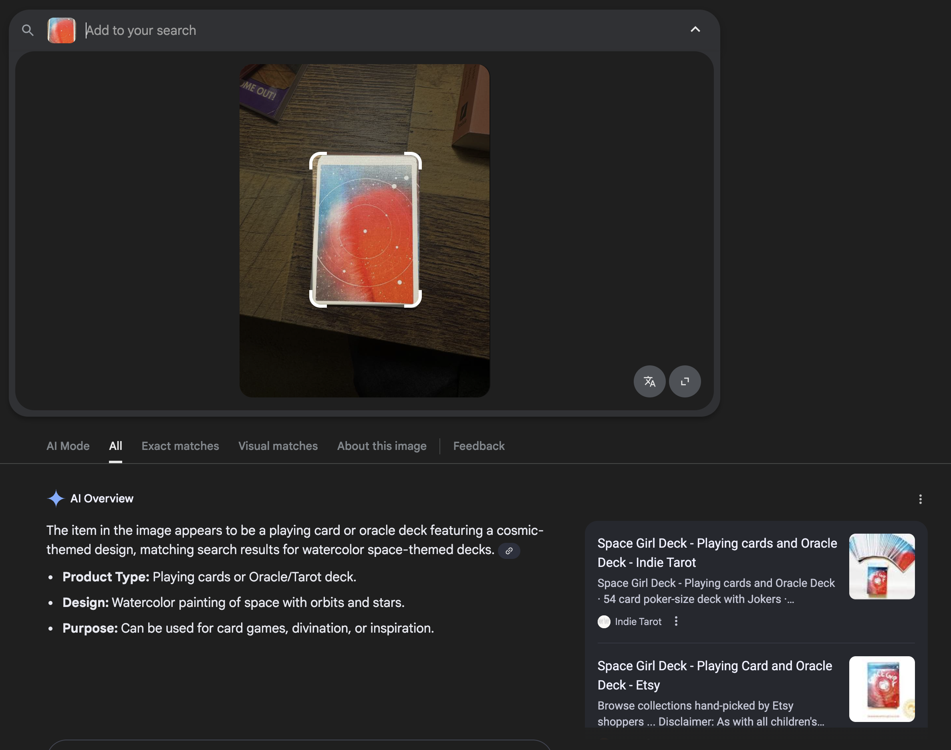
Task: Open the AI Overview three-dot menu
Action: point(920,499)
